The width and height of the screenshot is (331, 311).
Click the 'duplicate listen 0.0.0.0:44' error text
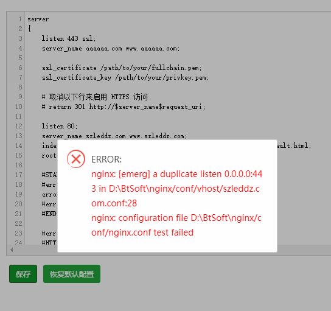pos(207,174)
